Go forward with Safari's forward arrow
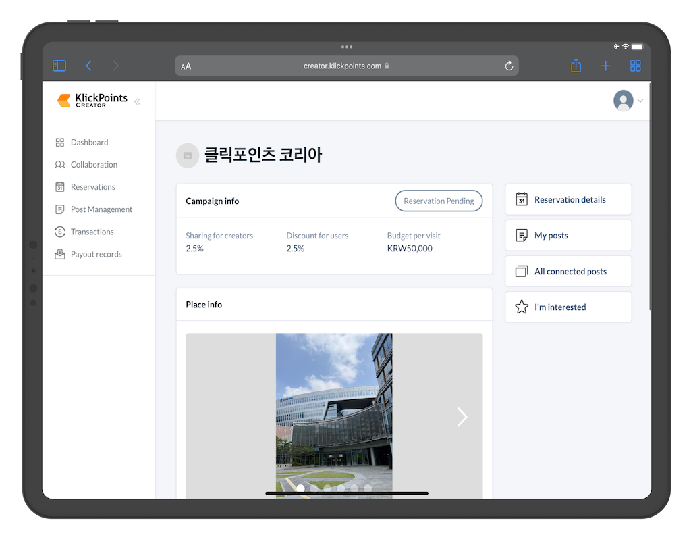This screenshot has height=554, width=691. (115, 66)
